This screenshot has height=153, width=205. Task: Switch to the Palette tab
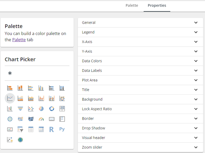point(132,5)
